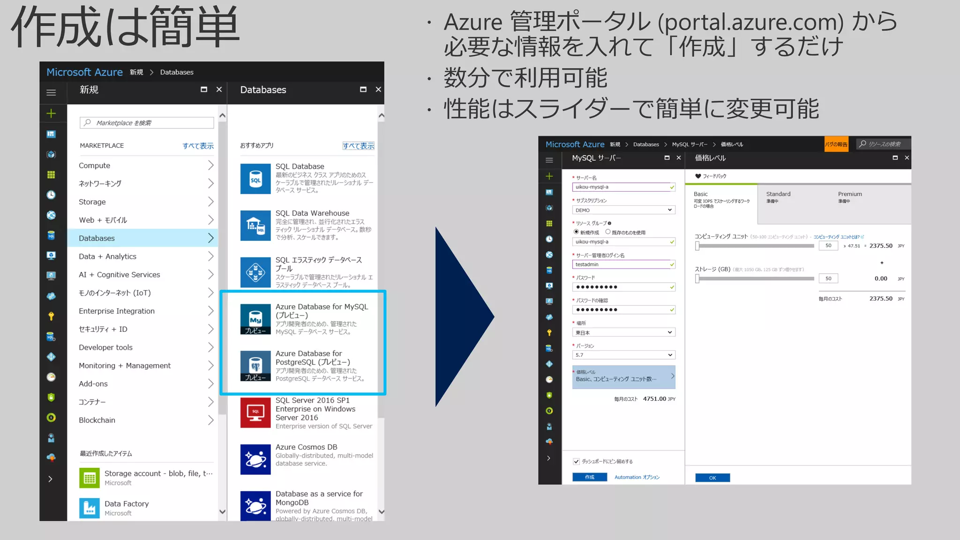This screenshot has width=960, height=540.
Task: Select the 既存のものを使用 radio option
Action: [x=608, y=232]
